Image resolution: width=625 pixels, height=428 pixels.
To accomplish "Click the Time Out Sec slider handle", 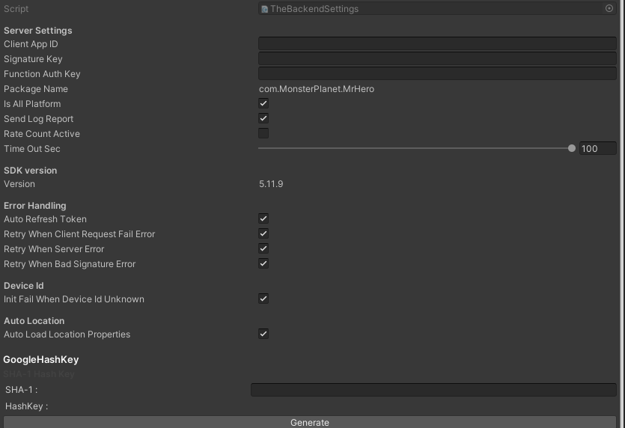I will 572,148.
